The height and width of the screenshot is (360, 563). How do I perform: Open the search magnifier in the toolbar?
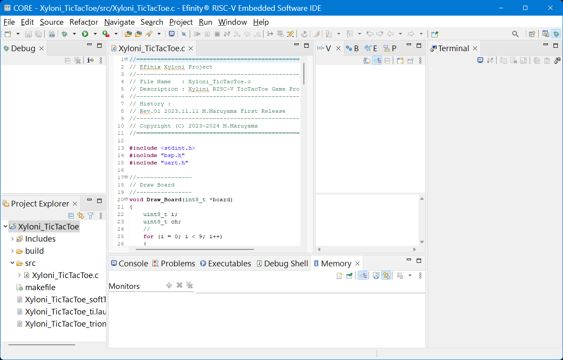pyautogui.click(x=515, y=34)
